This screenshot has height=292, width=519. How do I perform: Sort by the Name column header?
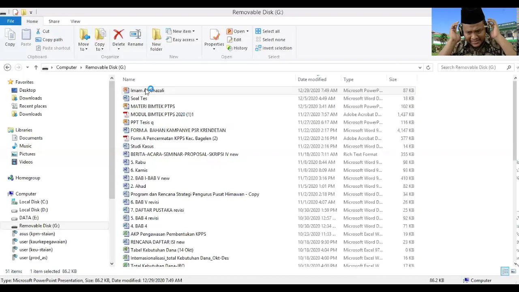pos(129,79)
